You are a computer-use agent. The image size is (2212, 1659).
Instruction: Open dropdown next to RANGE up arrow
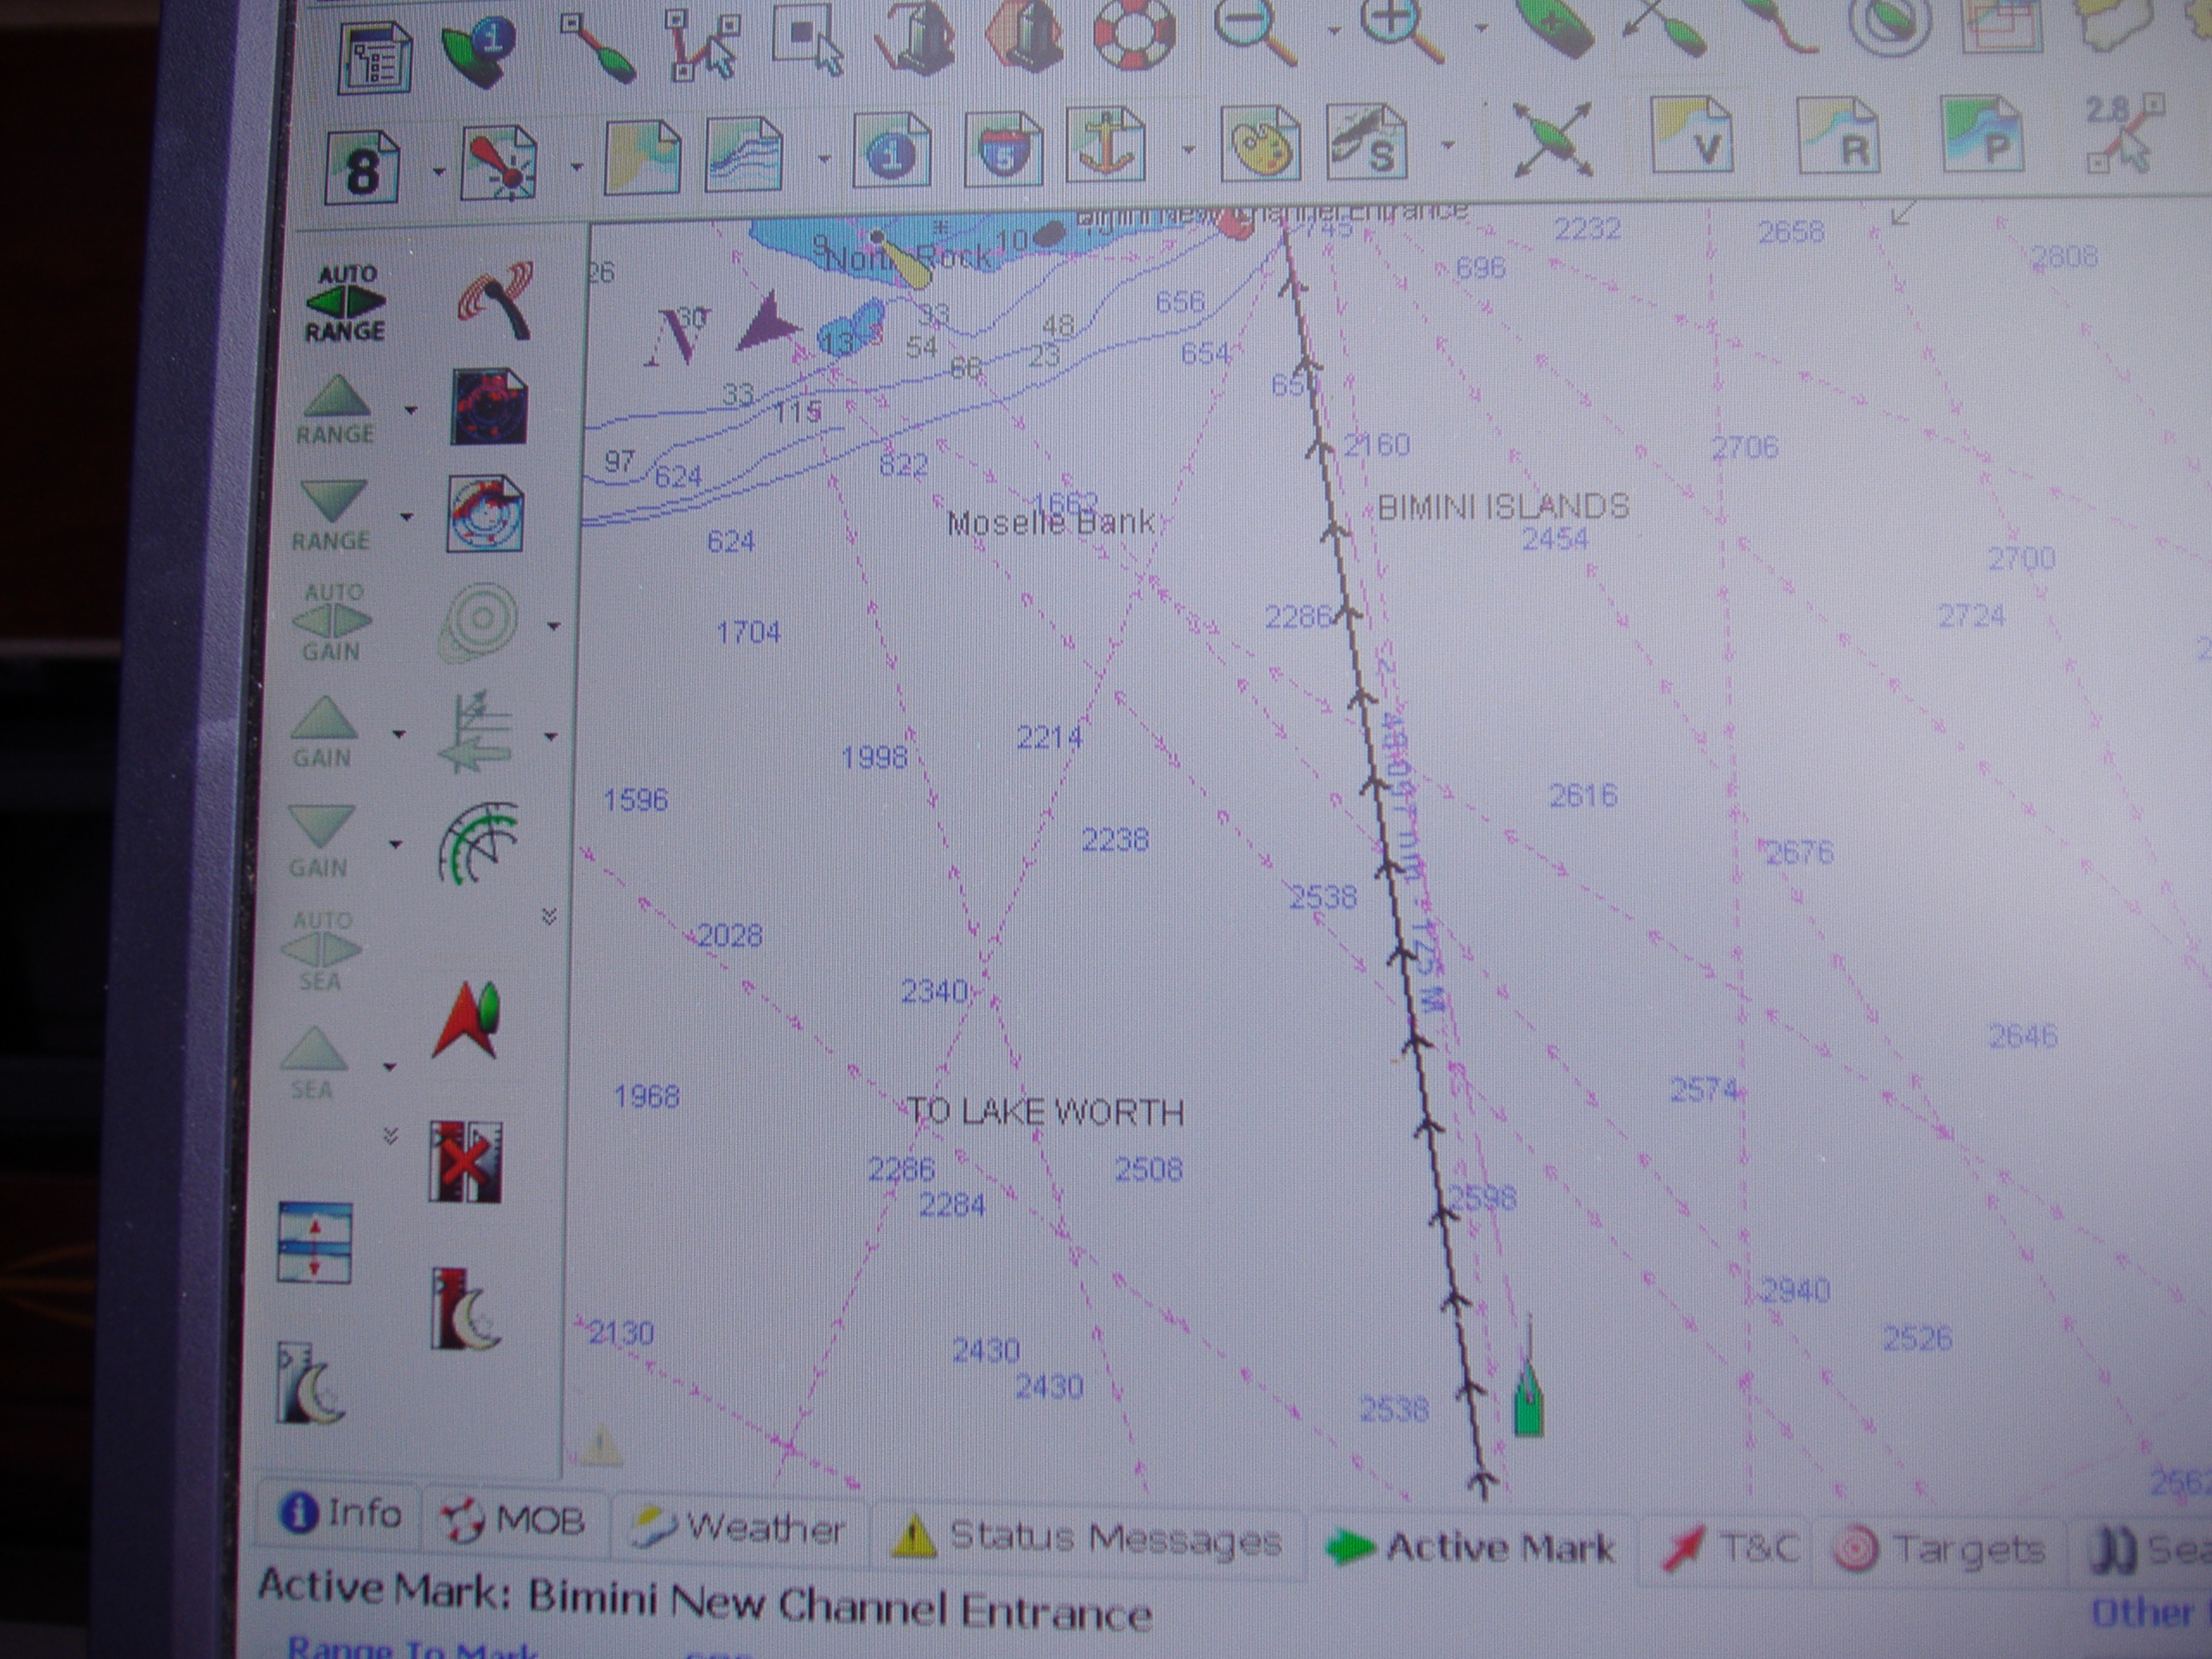tap(410, 409)
